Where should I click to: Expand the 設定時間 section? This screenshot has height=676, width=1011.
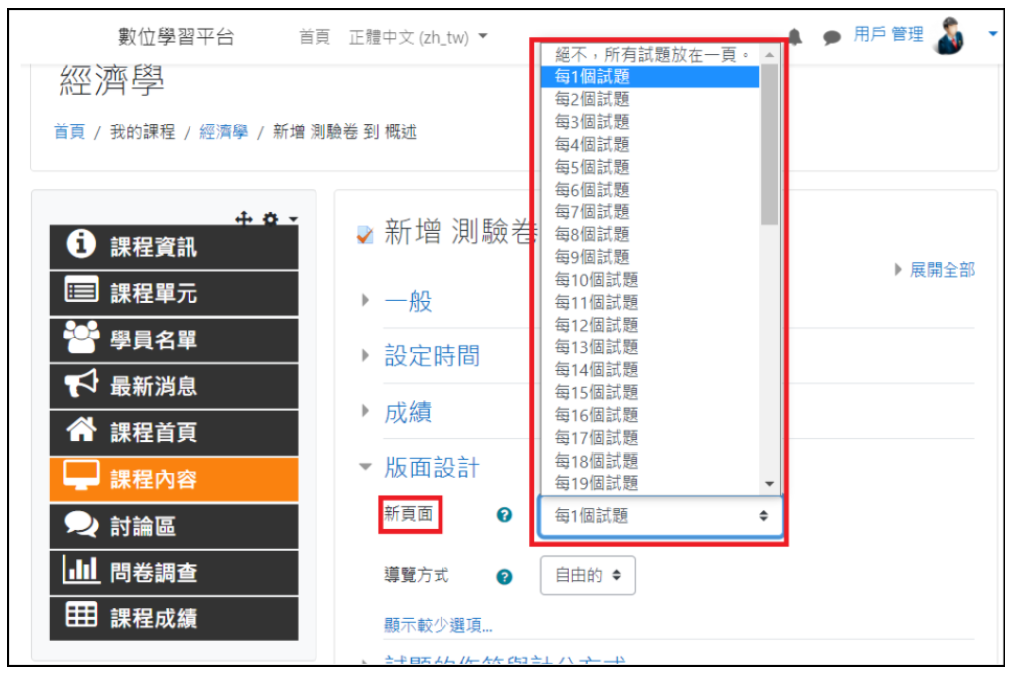pos(432,356)
